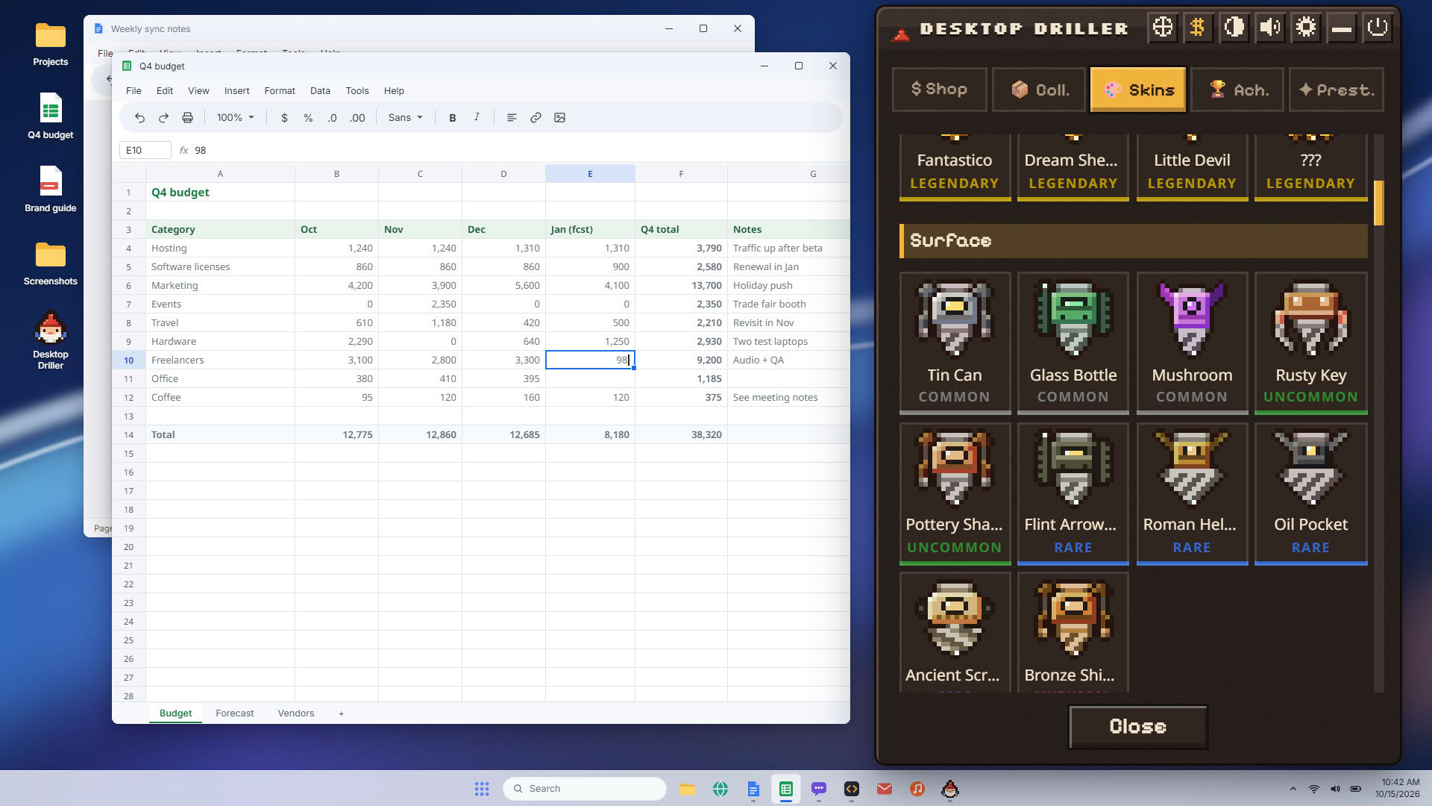Open the Format menu in Q4 budget
This screenshot has width=1432, height=806.
point(280,91)
